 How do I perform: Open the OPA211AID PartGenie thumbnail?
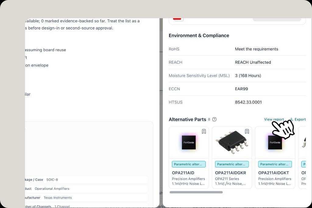(x=189, y=142)
